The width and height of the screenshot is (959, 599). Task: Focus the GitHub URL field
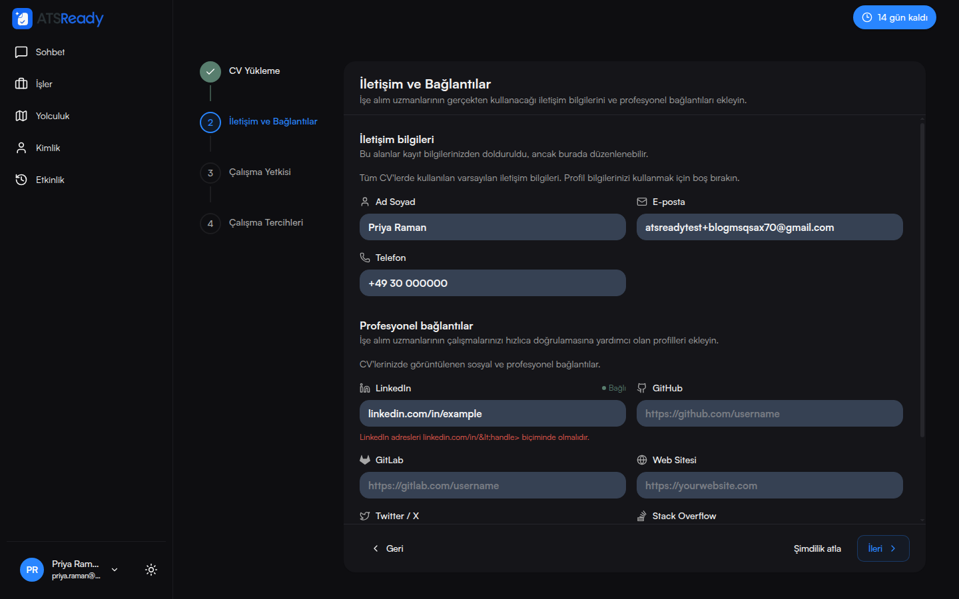click(x=770, y=413)
